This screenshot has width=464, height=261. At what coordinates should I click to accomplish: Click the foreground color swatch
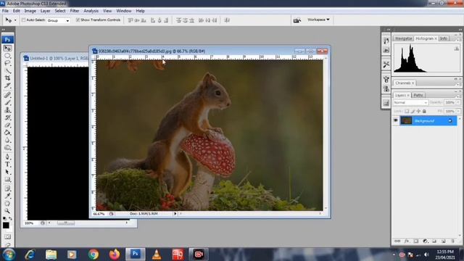click(6, 225)
